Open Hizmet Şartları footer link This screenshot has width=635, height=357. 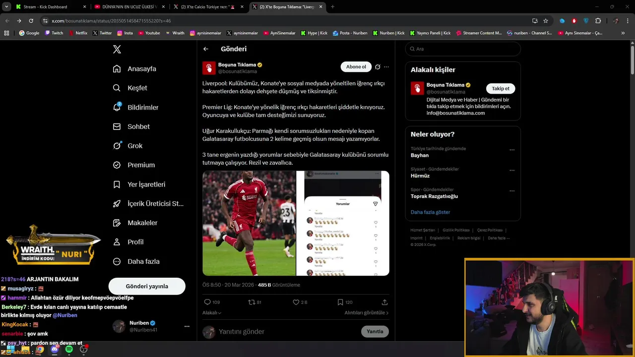pyautogui.click(x=423, y=230)
